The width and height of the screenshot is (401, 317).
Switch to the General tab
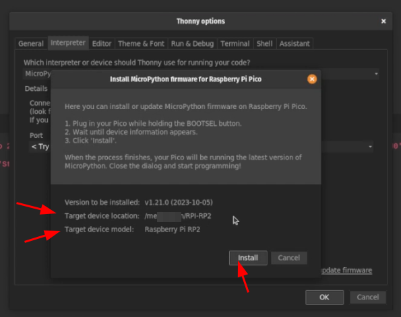(x=31, y=44)
